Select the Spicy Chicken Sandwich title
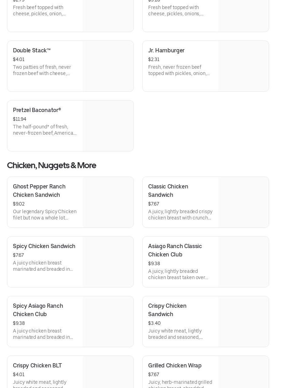 (x=44, y=246)
